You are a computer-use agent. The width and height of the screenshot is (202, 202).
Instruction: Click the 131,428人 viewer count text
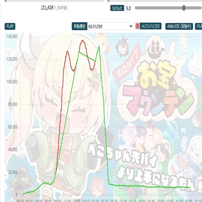point(47,8)
